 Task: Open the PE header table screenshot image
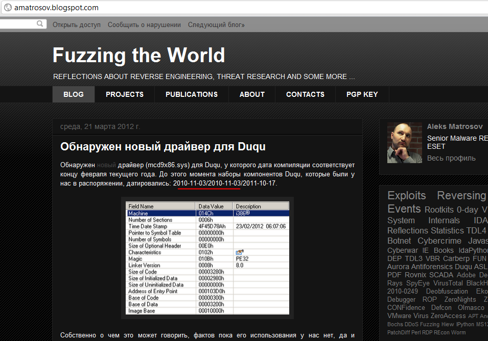[207, 258]
